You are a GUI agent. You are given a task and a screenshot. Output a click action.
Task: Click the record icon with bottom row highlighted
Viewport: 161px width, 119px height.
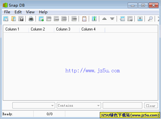tap(56, 19)
